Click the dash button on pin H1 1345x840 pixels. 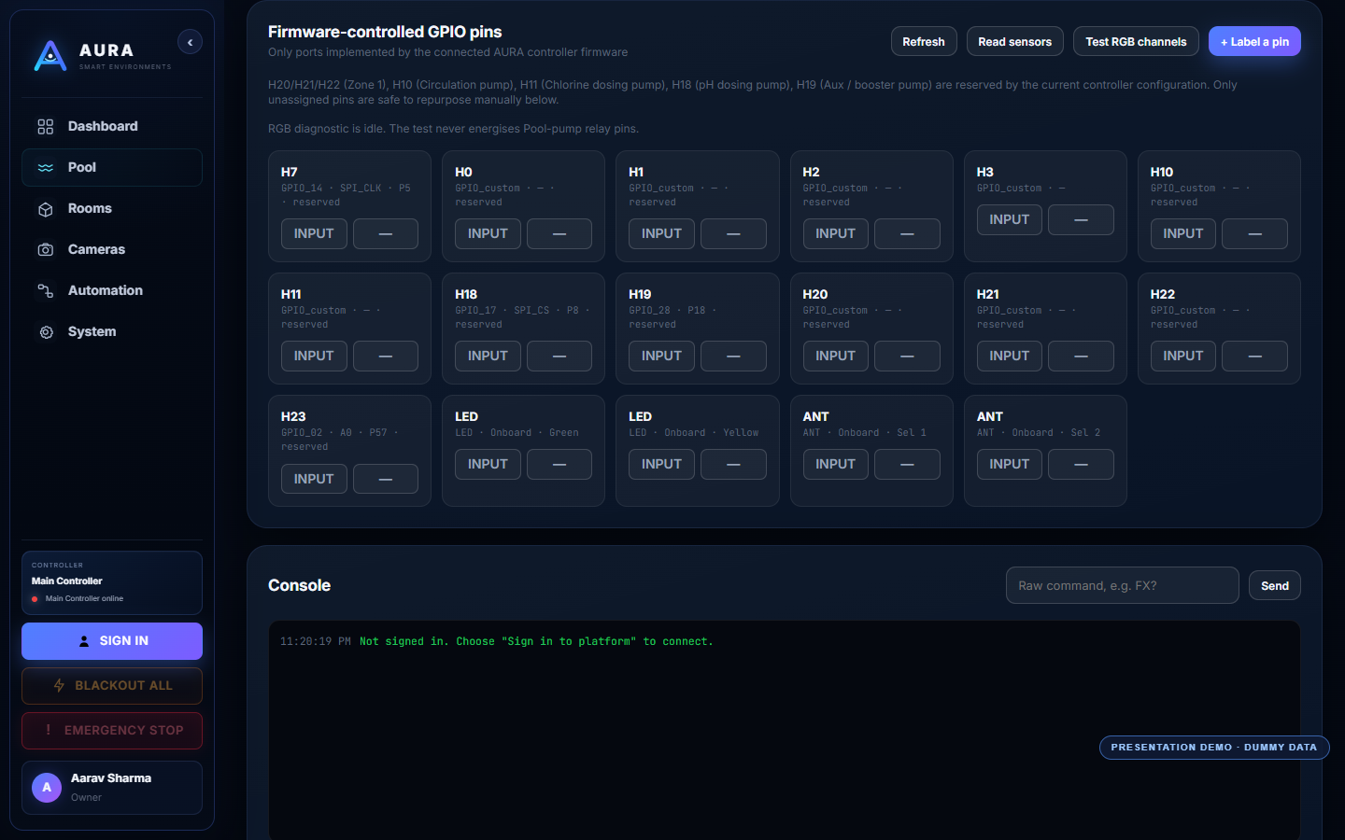tap(733, 233)
